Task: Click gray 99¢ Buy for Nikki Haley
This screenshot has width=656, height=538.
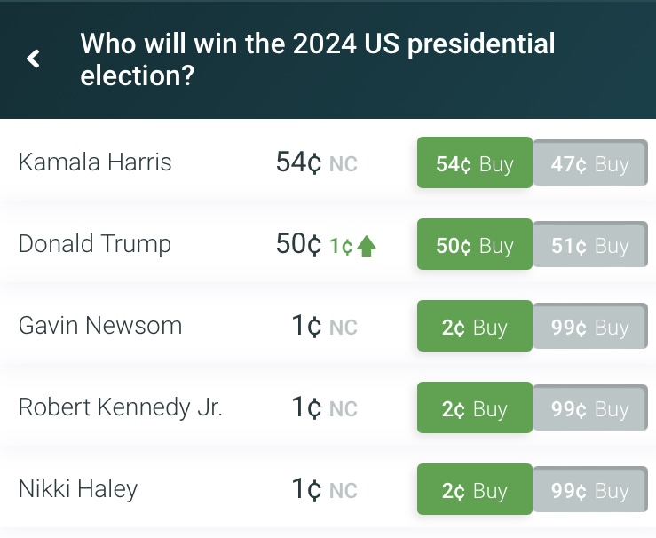Action: coord(590,491)
